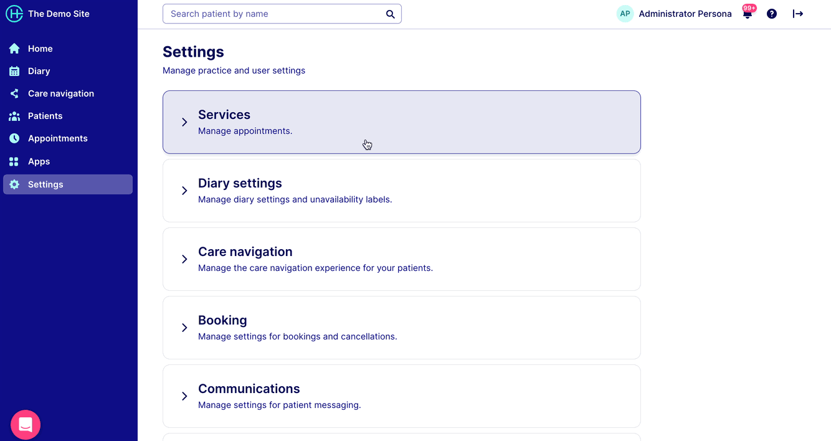The height and width of the screenshot is (441, 831).
Task: Select Care navigation in the sidebar
Action: 60,93
